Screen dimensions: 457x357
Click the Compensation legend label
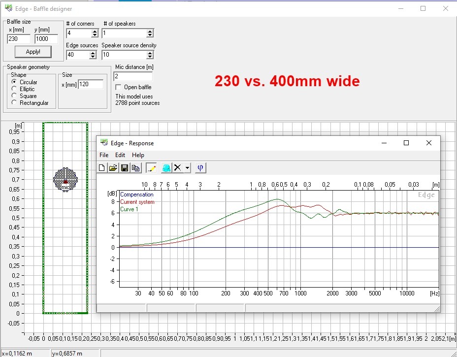[137, 195]
